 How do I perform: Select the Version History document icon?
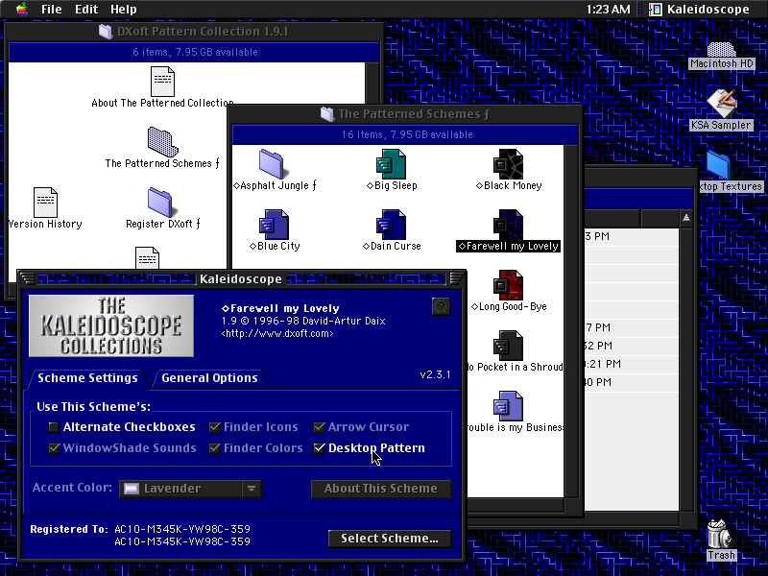pos(45,203)
